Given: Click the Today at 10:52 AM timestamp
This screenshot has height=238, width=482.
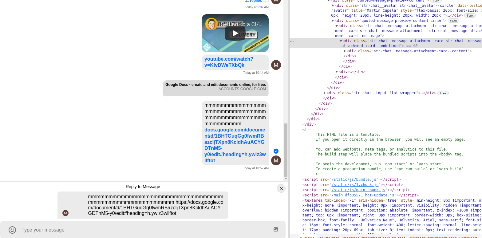Looking at the screenshot, I should [x=256, y=168].
